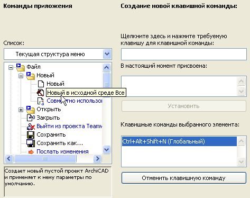Click the Сохранить как floppy-with-window icon
This screenshot has height=198, width=250.
pos(31,143)
